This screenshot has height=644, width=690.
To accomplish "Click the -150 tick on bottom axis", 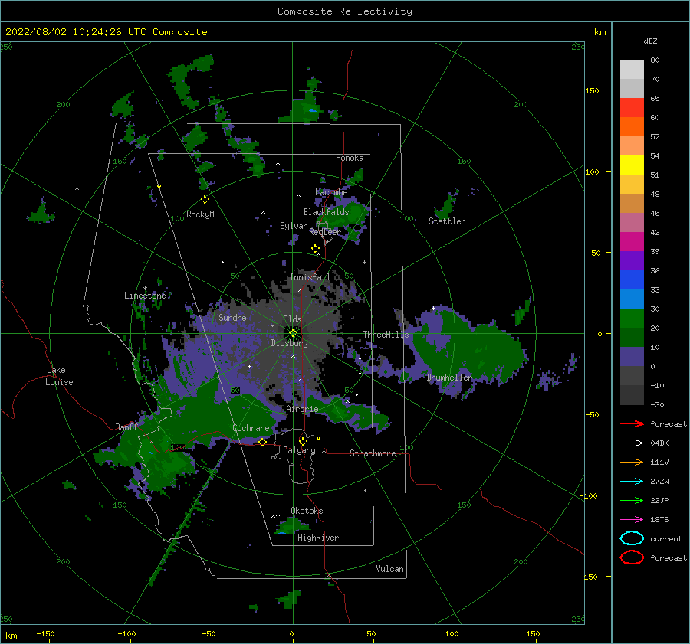I will click(x=45, y=634).
